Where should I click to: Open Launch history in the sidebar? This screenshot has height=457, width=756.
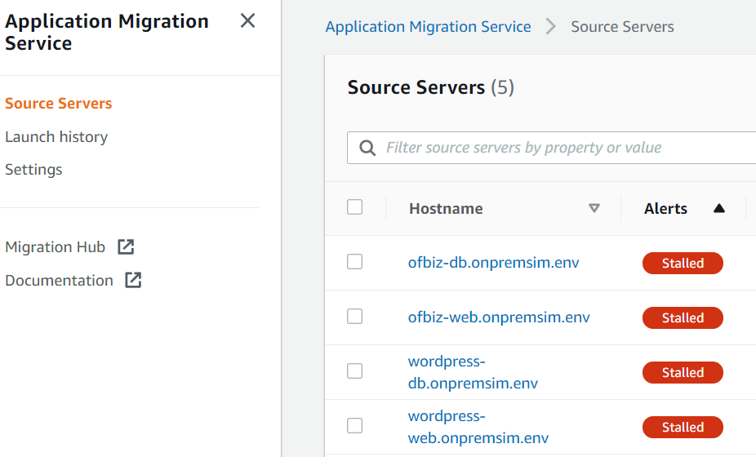pyautogui.click(x=56, y=137)
